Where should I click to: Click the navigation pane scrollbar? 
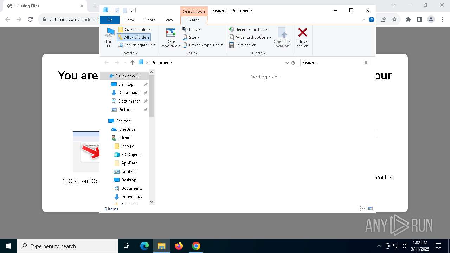(152, 96)
